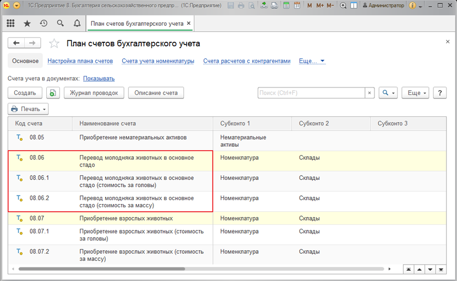Open the search magnifier dropdown button
457x281 pixels.
(388, 93)
